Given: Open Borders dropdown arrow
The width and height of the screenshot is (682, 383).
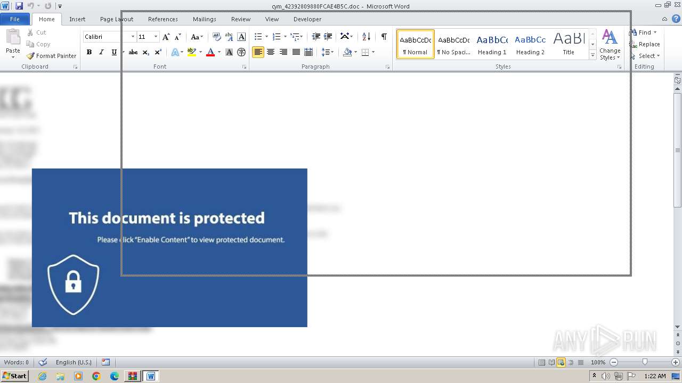Looking at the screenshot, I should [x=373, y=52].
